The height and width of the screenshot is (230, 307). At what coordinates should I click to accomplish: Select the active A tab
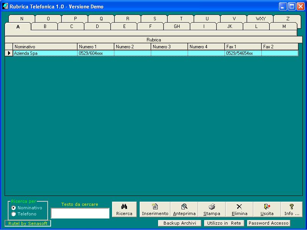tap(18, 27)
